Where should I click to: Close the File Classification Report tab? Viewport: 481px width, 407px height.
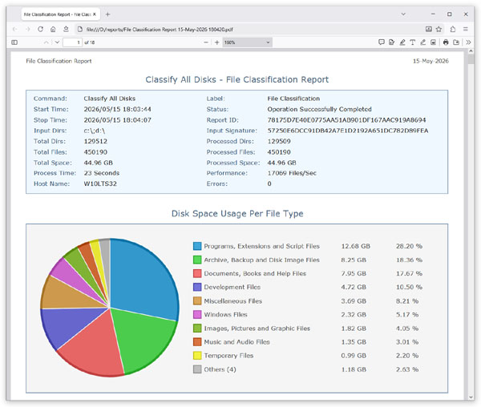click(95, 14)
